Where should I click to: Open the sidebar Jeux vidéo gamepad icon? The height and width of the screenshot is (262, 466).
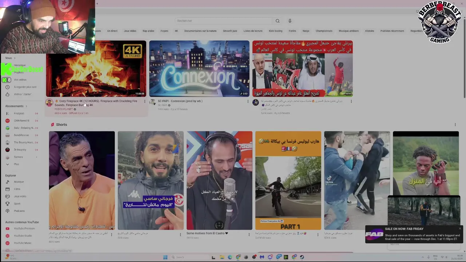tap(7, 196)
